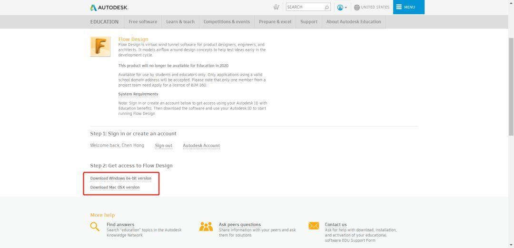
Task: Click 'Step 2: Get access to Flow Design' text
Action: pyautogui.click(x=131, y=166)
